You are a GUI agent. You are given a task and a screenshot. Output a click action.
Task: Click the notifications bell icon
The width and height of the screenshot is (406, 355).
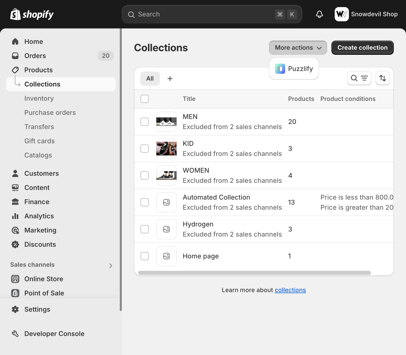point(319,14)
